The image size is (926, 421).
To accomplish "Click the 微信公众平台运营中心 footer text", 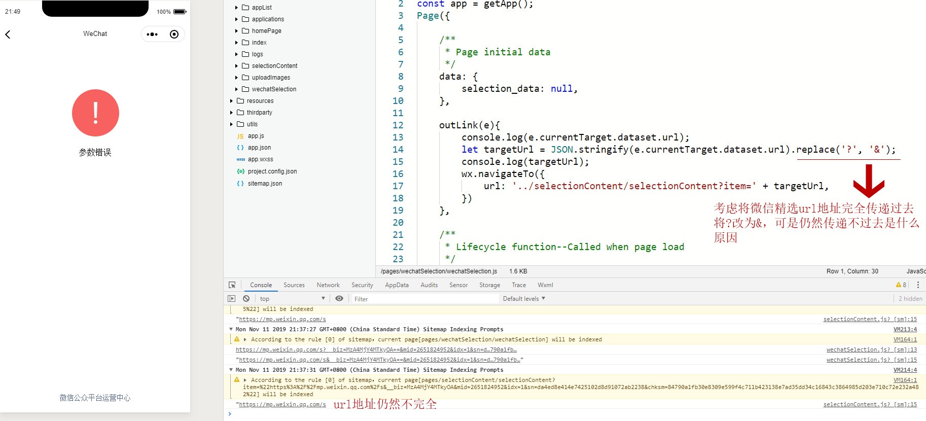I will point(95,398).
